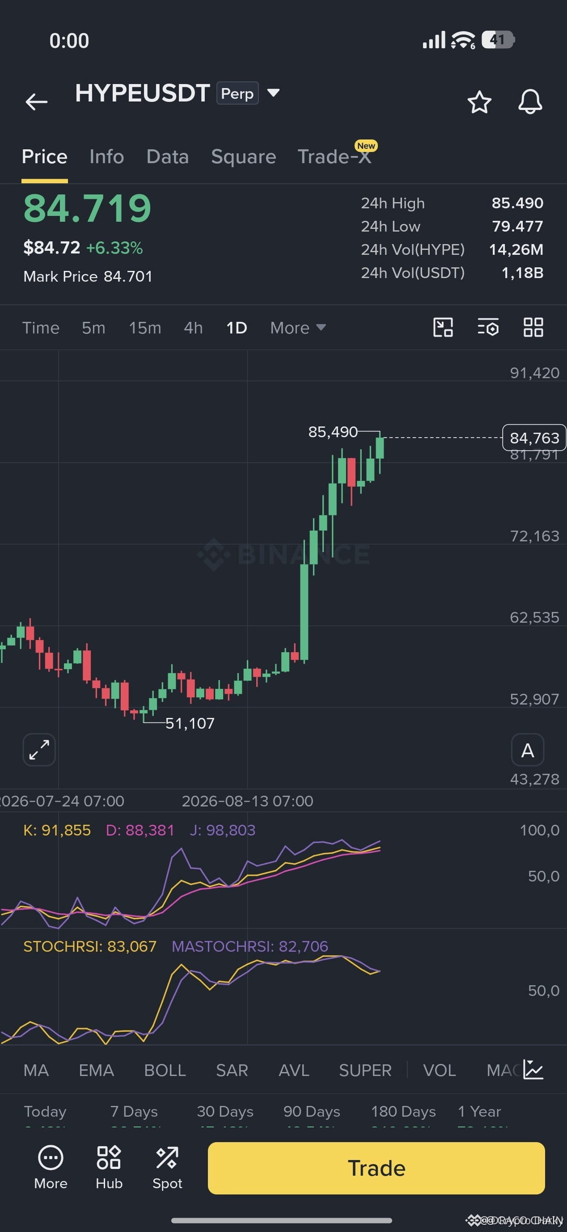
Task: Toggle the VOL indicator
Action: pyautogui.click(x=439, y=1070)
